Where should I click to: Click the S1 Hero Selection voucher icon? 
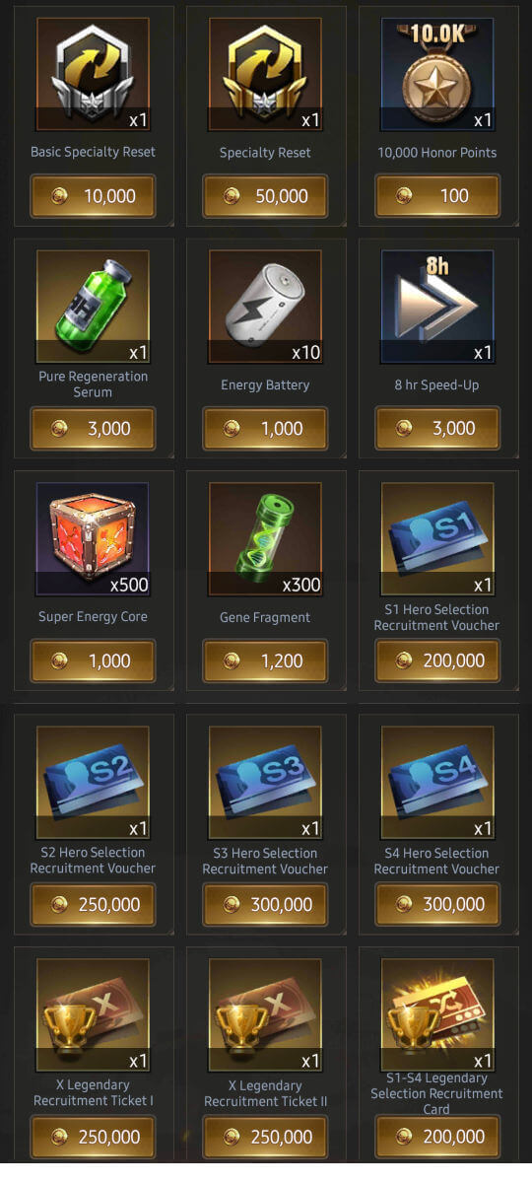[x=437, y=539]
